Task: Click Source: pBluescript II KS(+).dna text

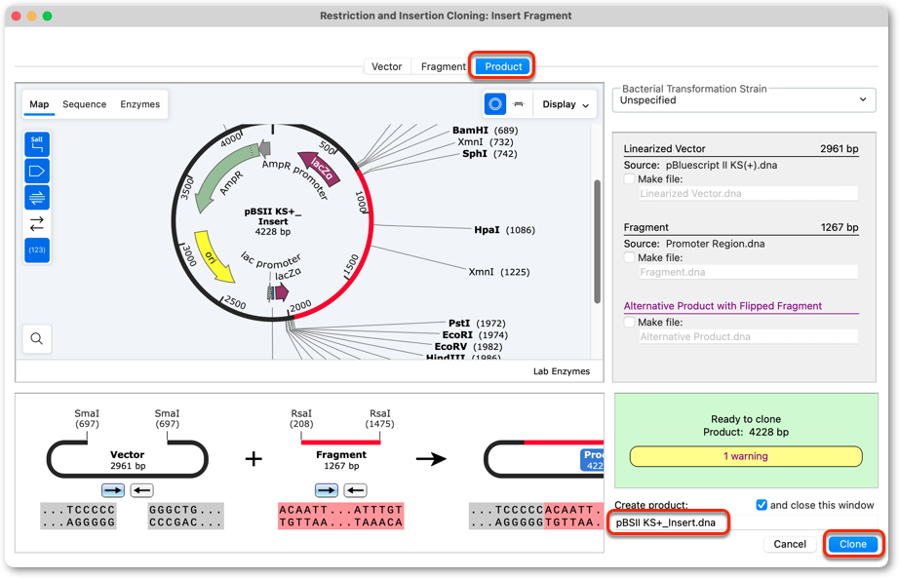Action: 701,165
